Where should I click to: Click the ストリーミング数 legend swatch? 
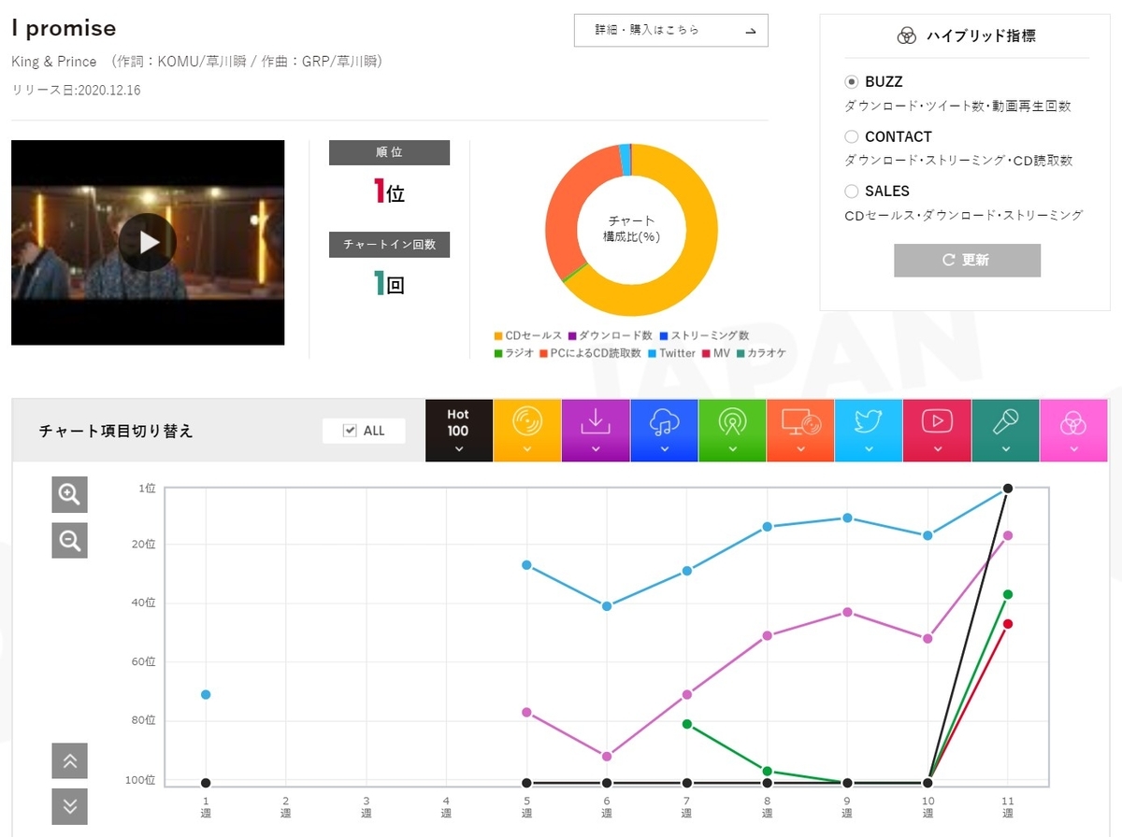[x=664, y=335]
